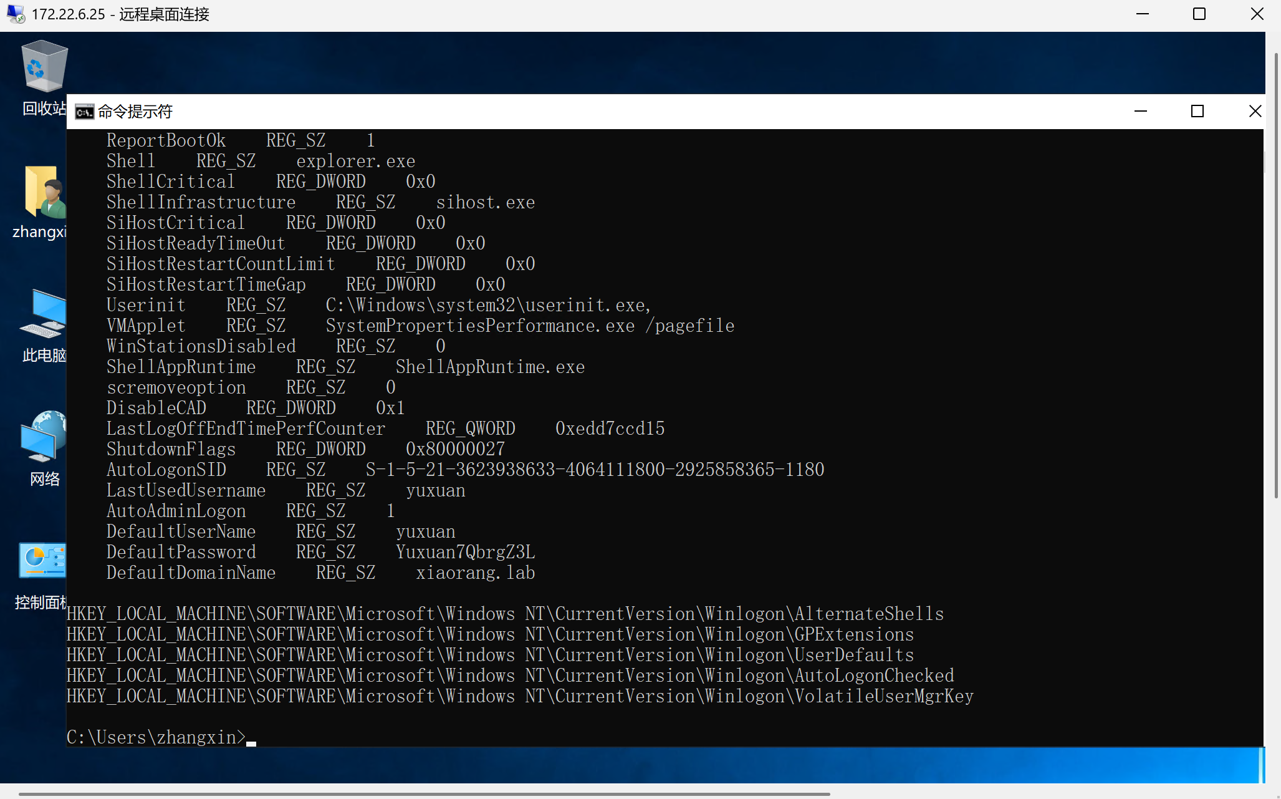Click the Winlogon\AlternateShells registry key line
The width and height of the screenshot is (1281, 799).
coord(505,614)
